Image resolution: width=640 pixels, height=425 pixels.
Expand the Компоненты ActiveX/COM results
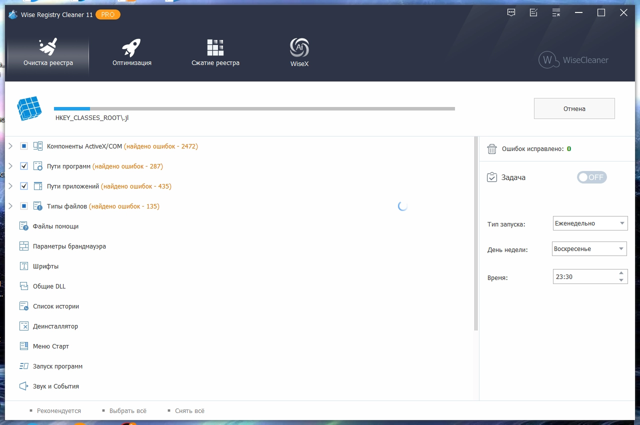click(x=10, y=146)
